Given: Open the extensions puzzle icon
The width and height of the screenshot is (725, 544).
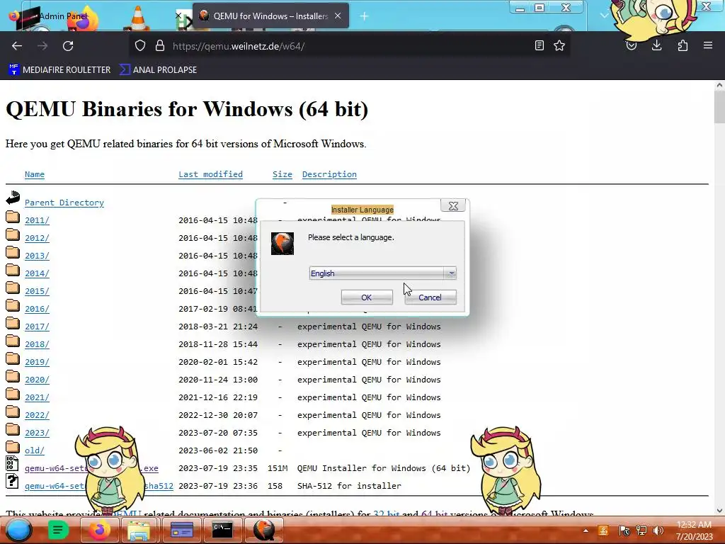Looking at the screenshot, I should point(683,45).
